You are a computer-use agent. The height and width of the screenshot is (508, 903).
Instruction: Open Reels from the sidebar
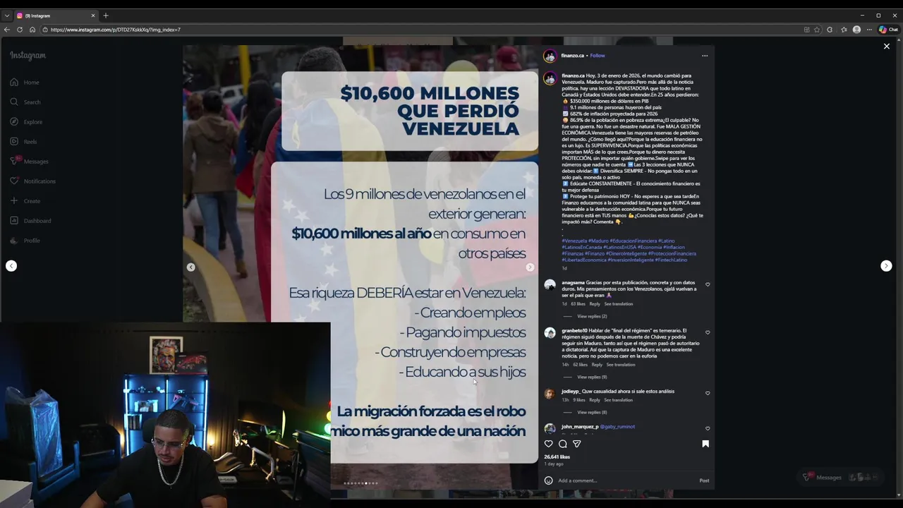point(23,142)
